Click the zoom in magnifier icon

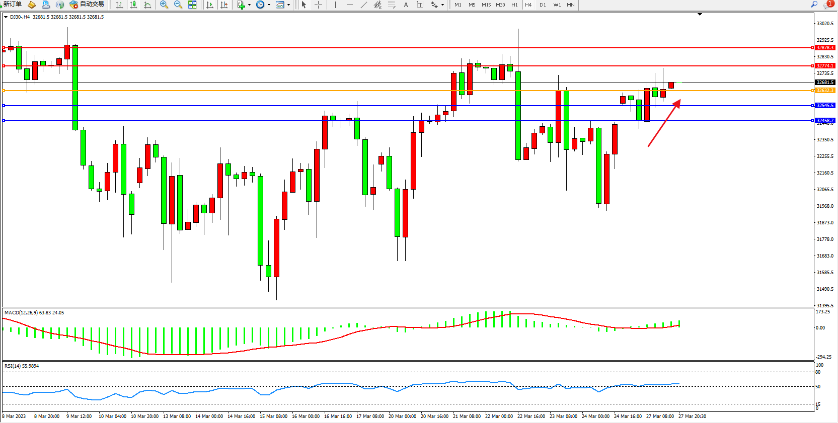coord(164,5)
